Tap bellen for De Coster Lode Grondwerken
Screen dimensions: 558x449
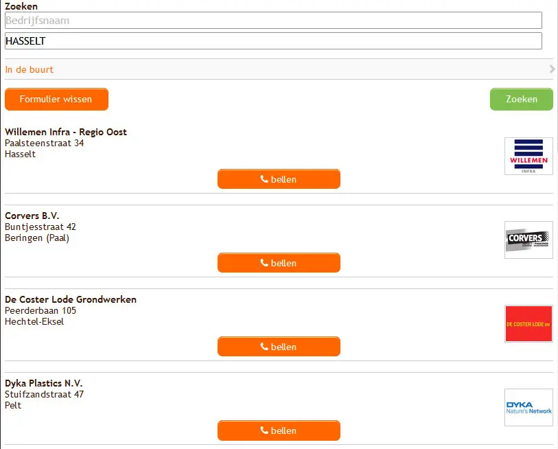279,347
